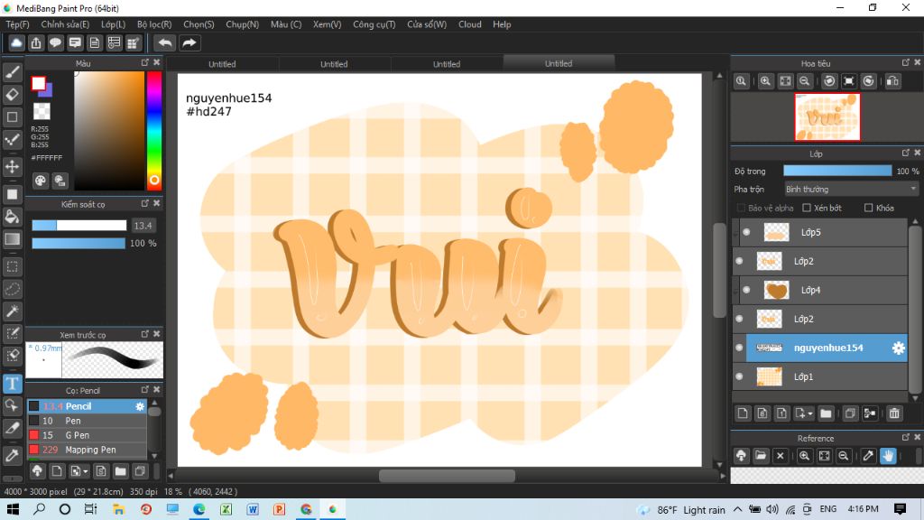
Task: Click the canvas horizontal scrollbar
Action: (447, 476)
